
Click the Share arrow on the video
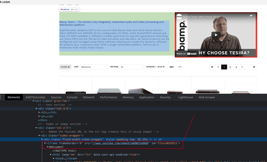[251, 16]
